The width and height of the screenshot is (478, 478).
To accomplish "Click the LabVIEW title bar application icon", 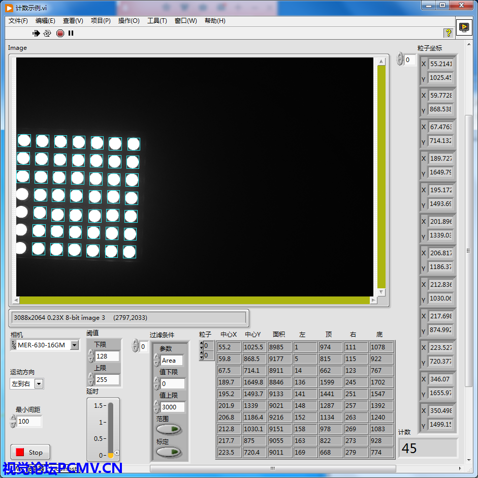I will point(9,8).
